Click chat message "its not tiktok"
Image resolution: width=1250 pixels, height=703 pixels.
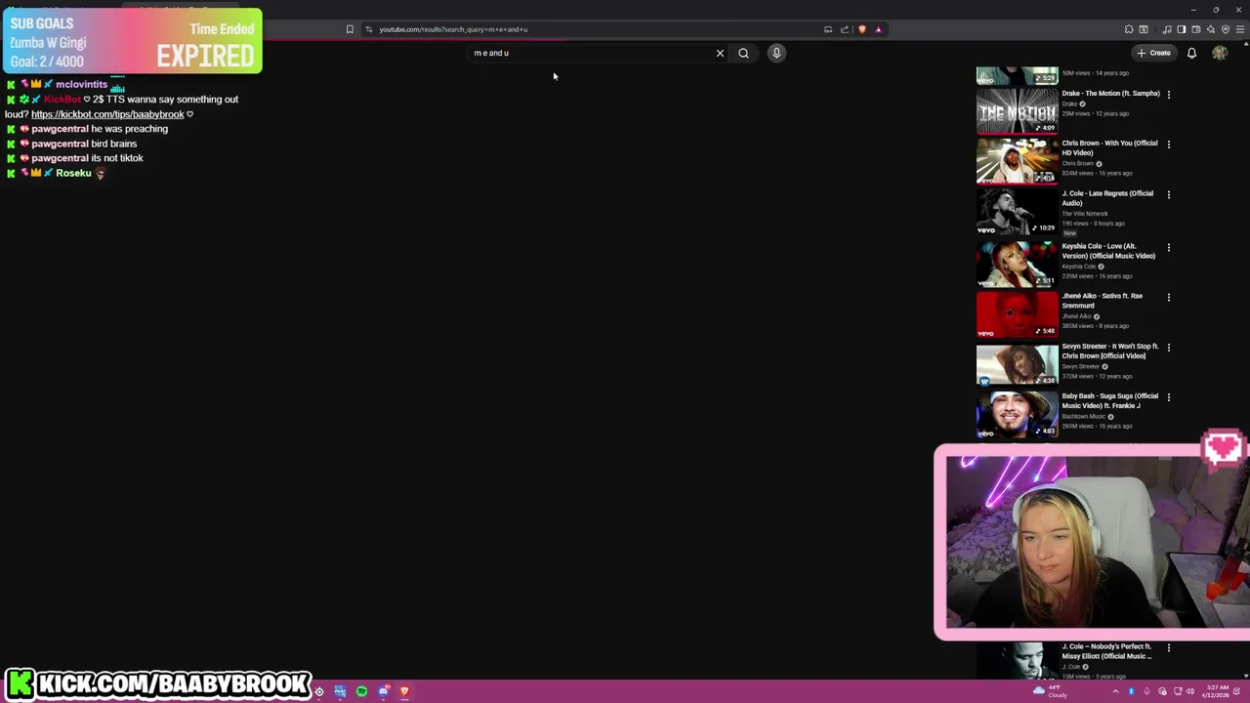117,158
